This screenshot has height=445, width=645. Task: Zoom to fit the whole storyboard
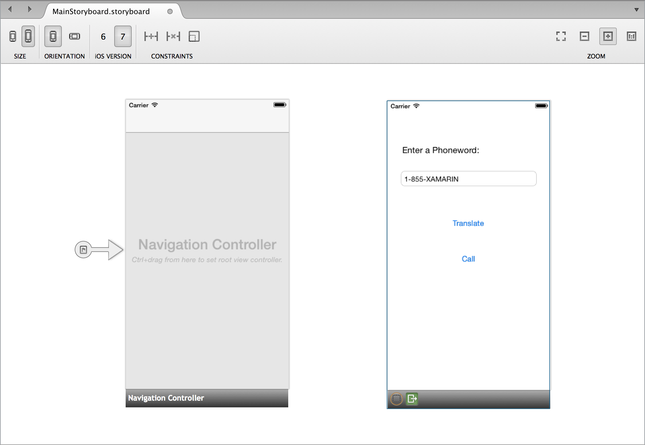pyautogui.click(x=561, y=36)
